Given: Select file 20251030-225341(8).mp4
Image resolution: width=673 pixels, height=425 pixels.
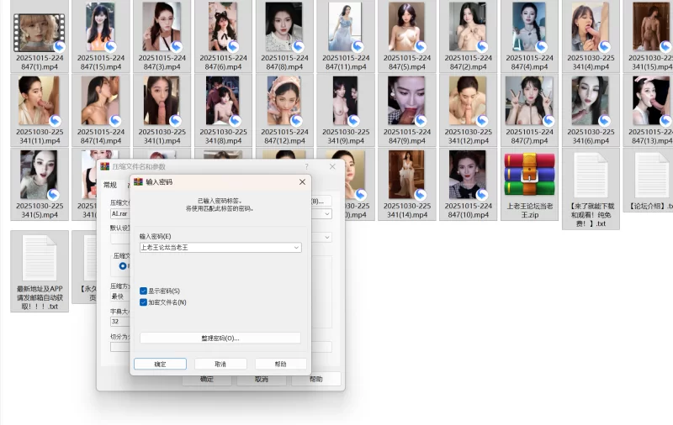Looking at the screenshot, I should tap(223, 111).
